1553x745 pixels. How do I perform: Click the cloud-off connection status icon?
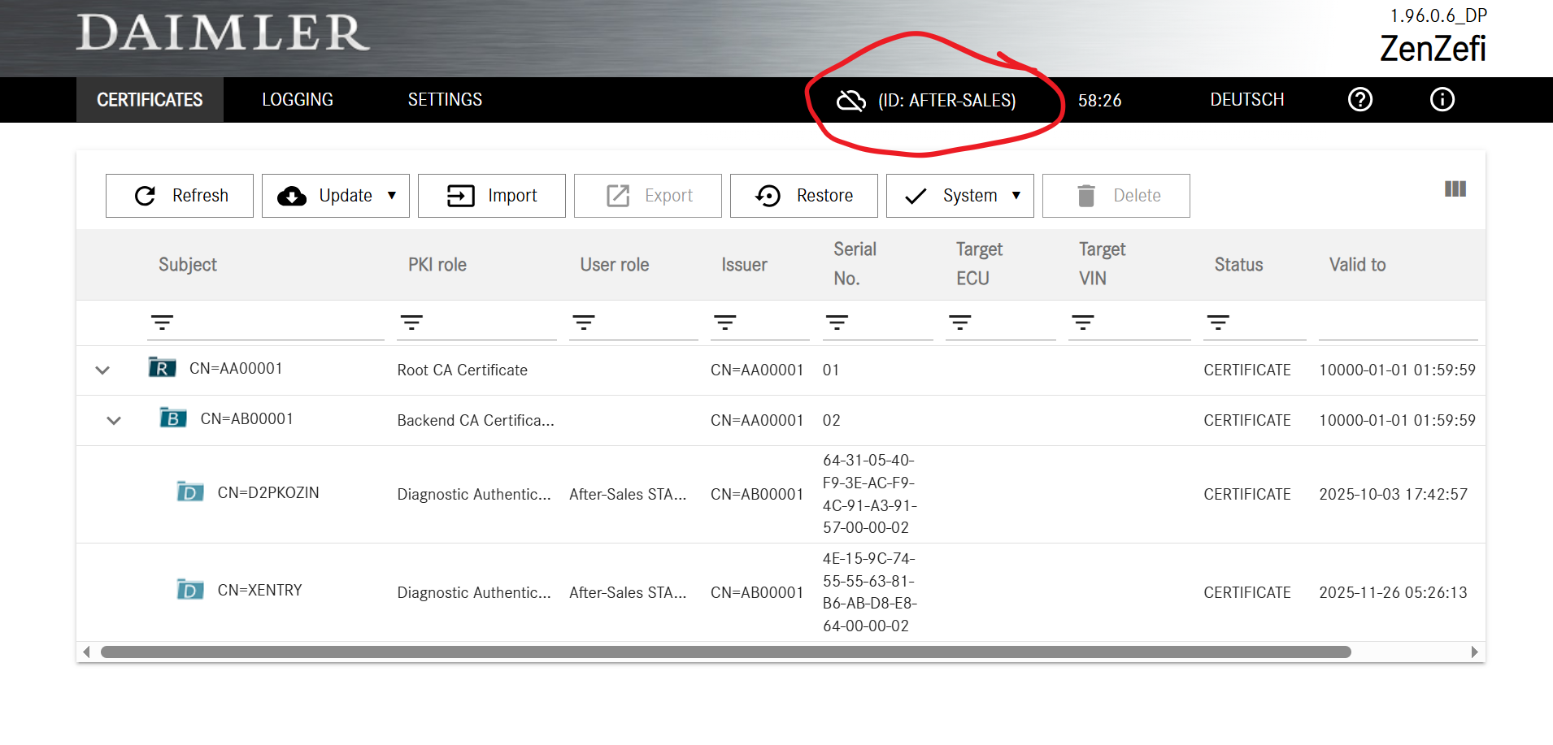click(851, 100)
